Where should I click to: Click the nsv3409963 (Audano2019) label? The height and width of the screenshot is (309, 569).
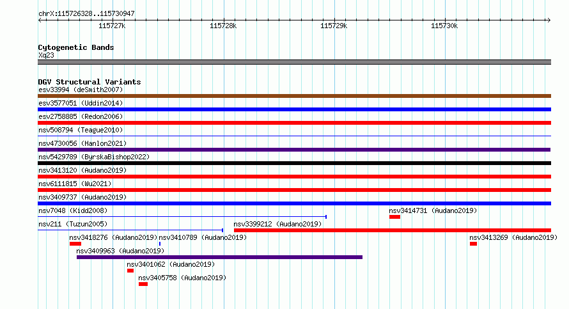click(120, 251)
